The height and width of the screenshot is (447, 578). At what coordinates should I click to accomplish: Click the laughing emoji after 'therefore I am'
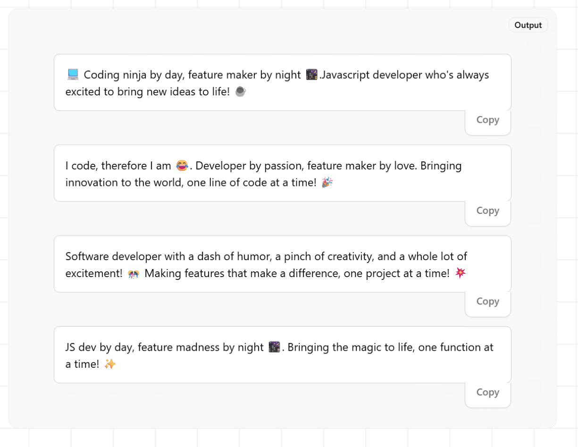pyautogui.click(x=182, y=165)
